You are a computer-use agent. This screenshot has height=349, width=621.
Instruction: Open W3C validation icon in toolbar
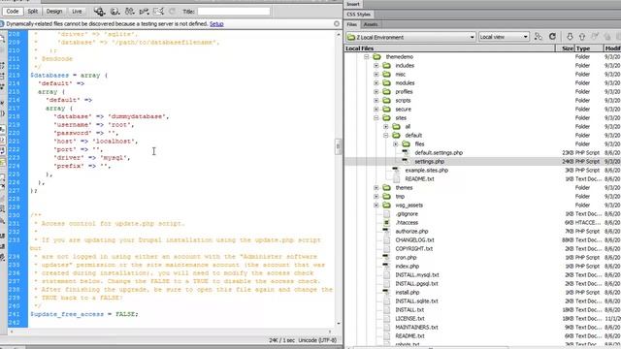144,12
